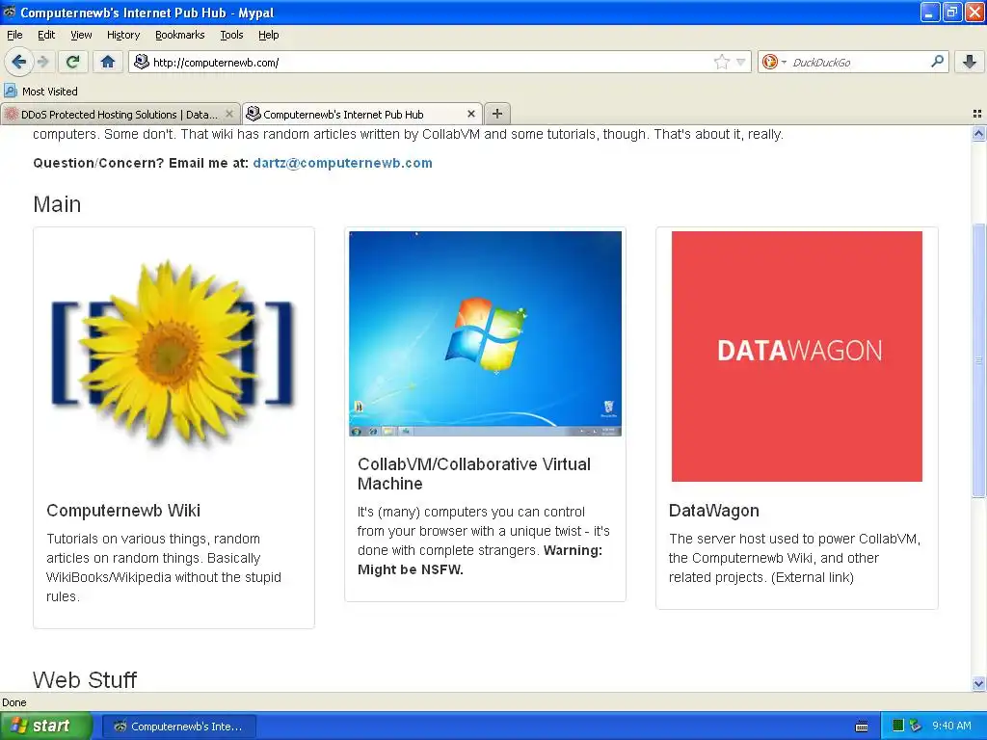Open the Help menu

pos(268,35)
